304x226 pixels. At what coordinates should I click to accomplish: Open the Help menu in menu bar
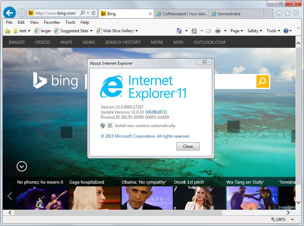[x=85, y=22]
